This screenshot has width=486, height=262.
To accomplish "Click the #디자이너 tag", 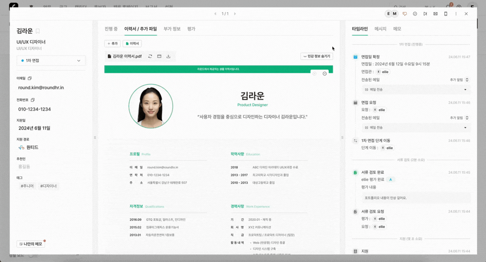I will point(48,186).
